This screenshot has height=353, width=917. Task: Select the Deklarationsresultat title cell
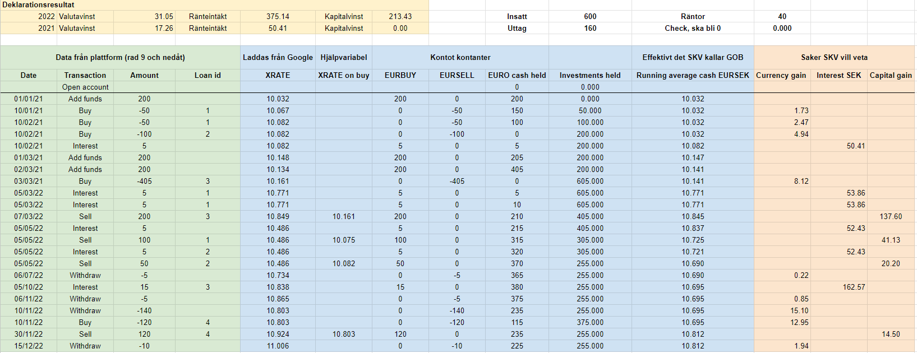click(38, 4)
